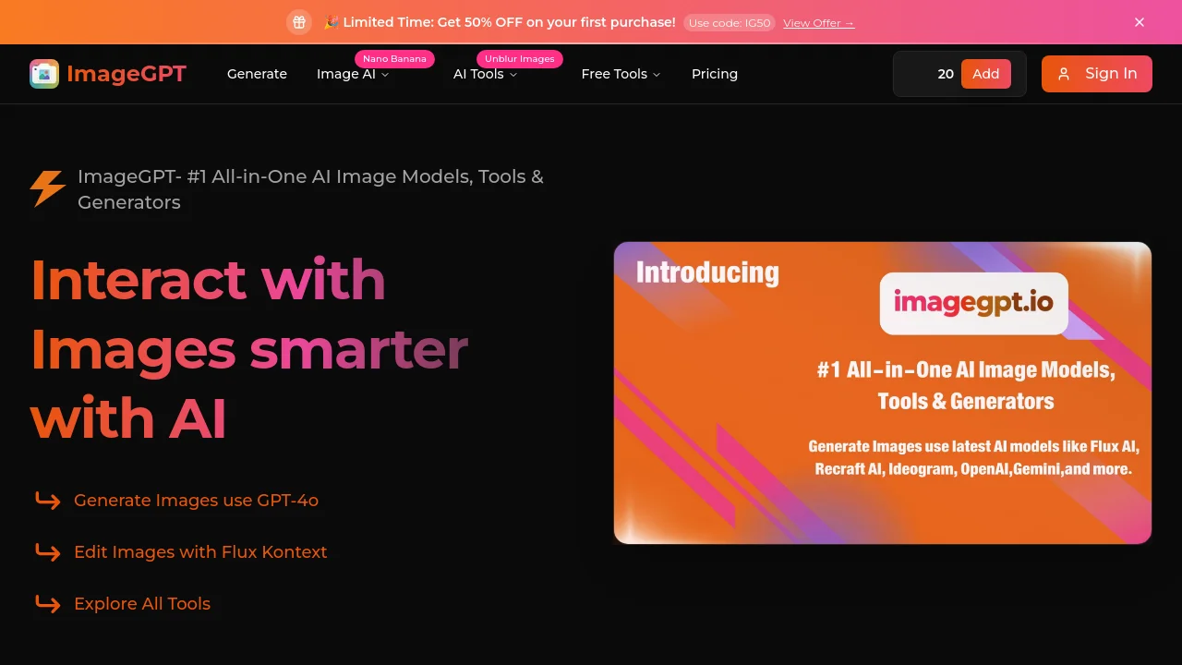Follow the View Offer link

(x=819, y=23)
